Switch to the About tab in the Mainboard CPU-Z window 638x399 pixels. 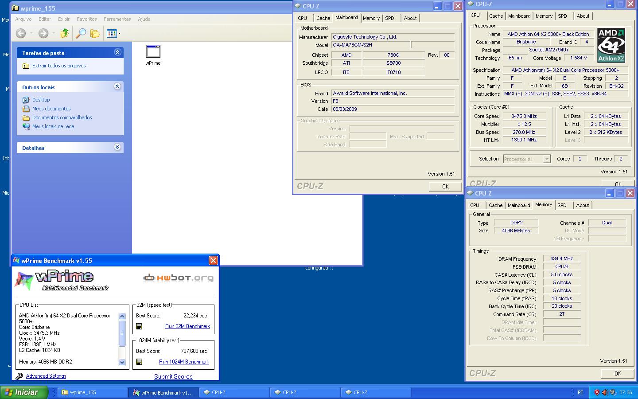tap(410, 18)
